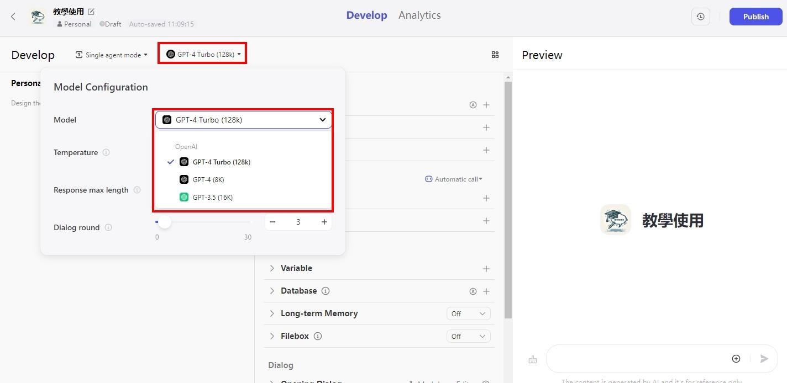Increase Dialog round with plus stepper
787x383 pixels.
click(324, 222)
